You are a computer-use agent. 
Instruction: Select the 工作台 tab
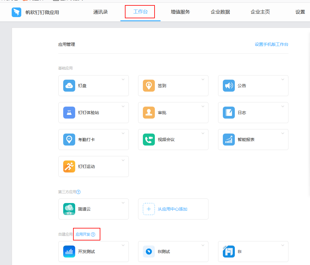coord(140,12)
